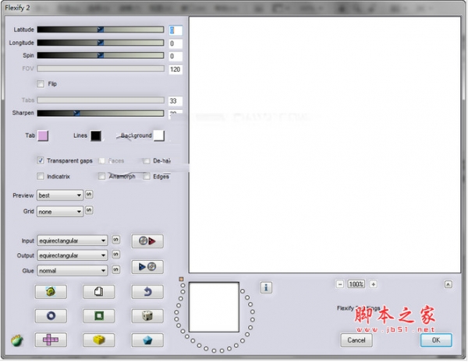Screen dimensions: 468x362
Task: Enable the Flip checkbox
Action: (x=41, y=83)
